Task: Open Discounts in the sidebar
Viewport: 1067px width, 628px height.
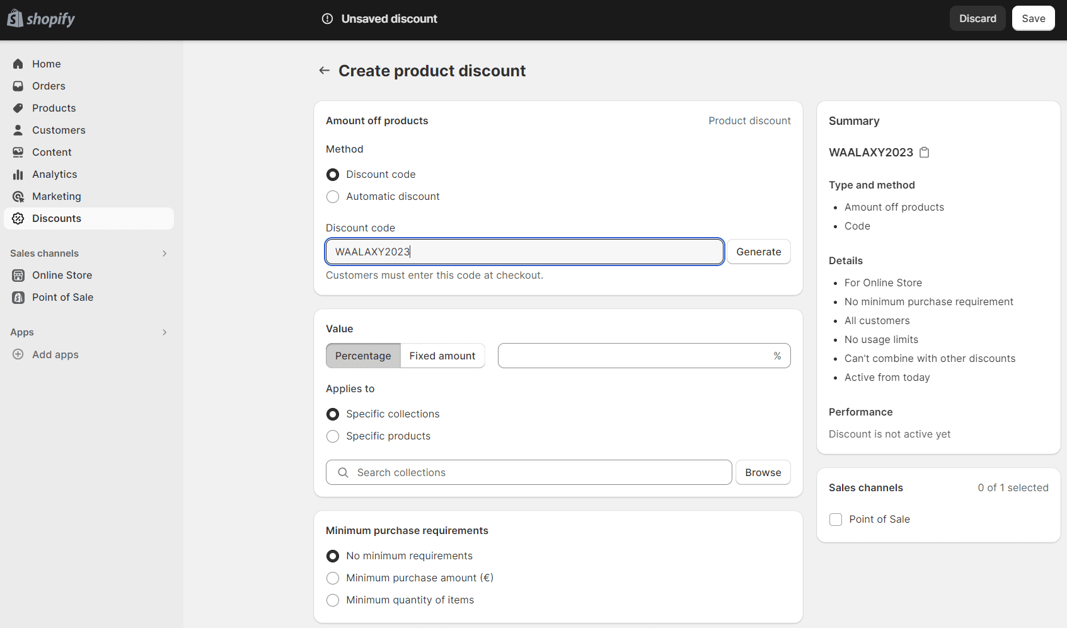Action: pyautogui.click(x=89, y=218)
